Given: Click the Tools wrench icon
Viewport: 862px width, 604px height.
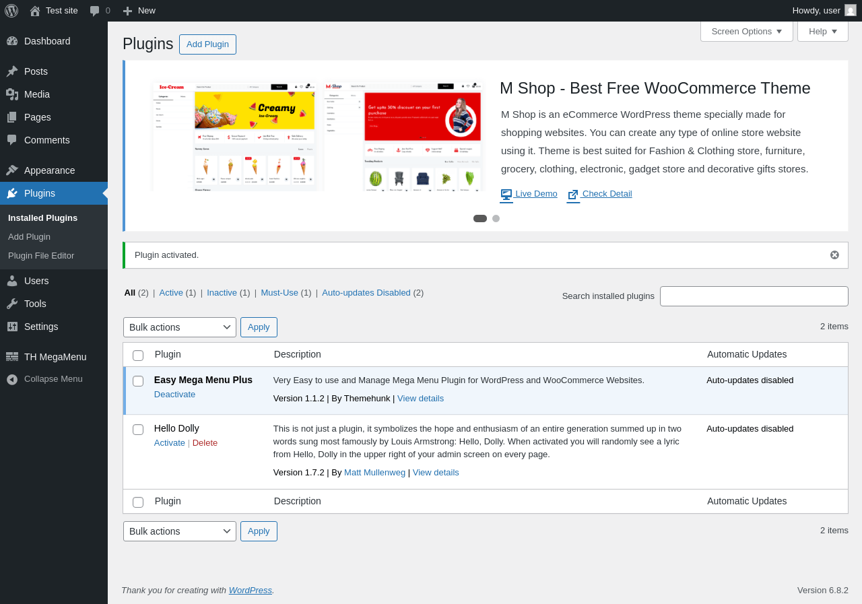Looking at the screenshot, I should tap(12, 304).
